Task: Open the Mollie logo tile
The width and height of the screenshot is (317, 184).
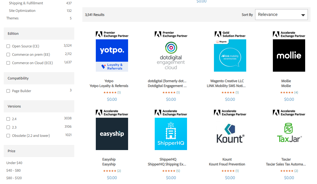Action: [289, 55]
